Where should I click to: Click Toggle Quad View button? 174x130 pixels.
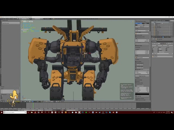(x=142, y=76)
